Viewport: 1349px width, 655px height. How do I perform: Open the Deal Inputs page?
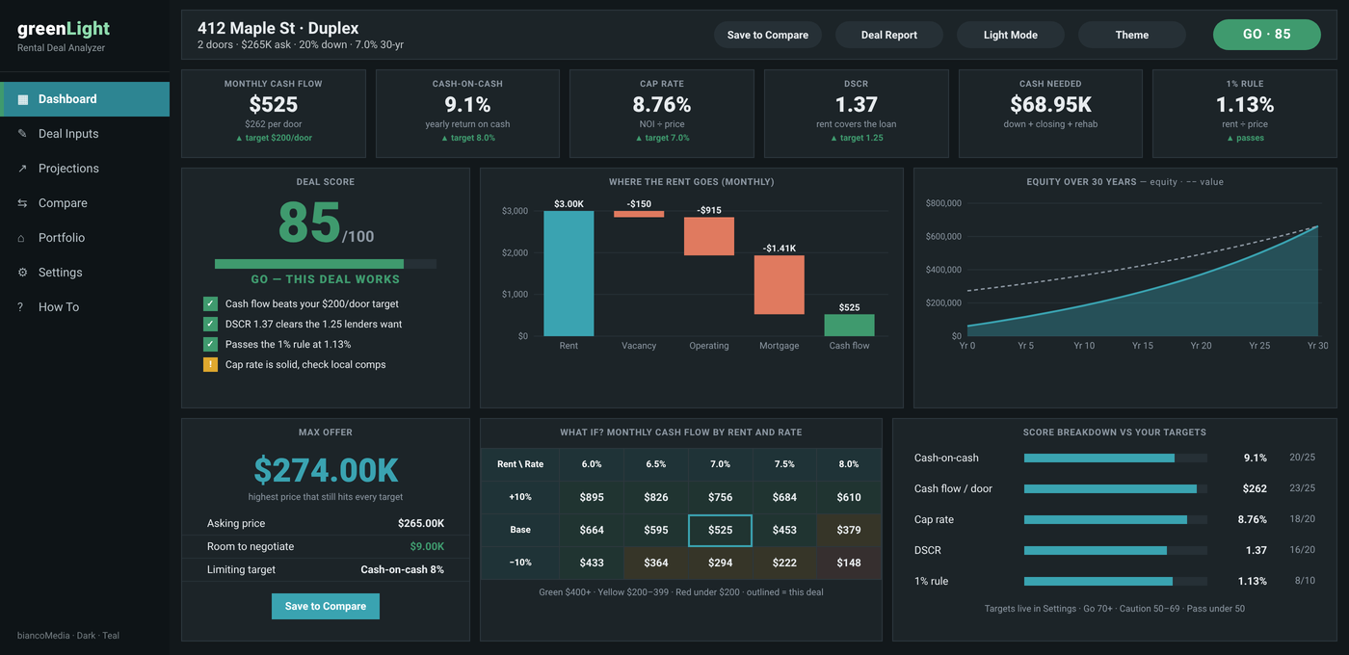(85, 134)
